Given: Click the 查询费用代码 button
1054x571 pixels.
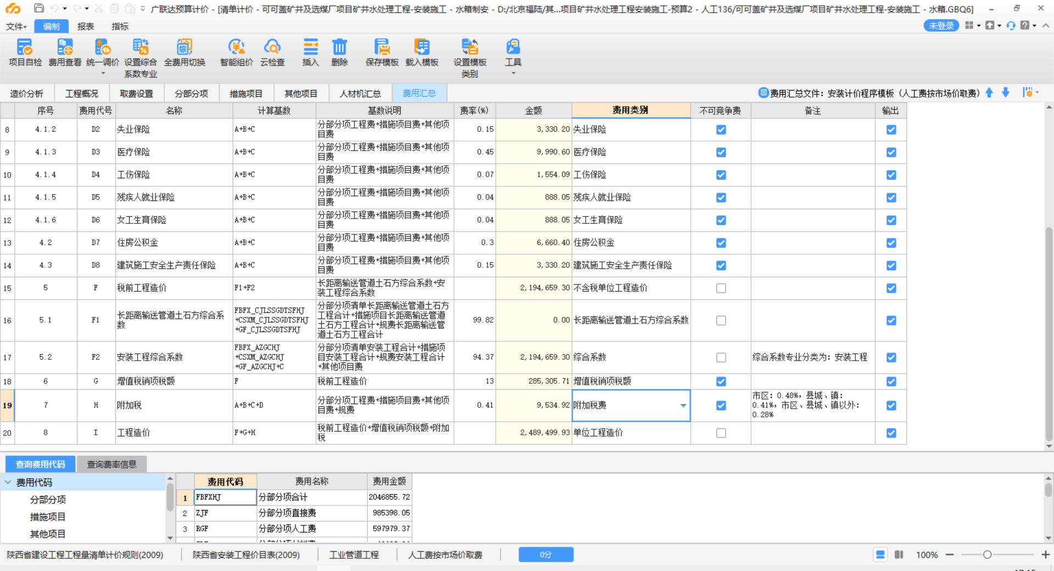Looking at the screenshot, I should pos(40,464).
